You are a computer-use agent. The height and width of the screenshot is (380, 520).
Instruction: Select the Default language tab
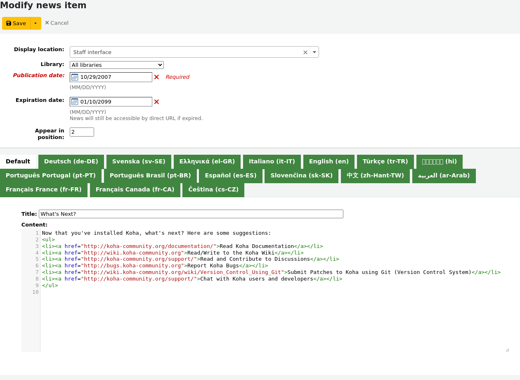click(17, 161)
